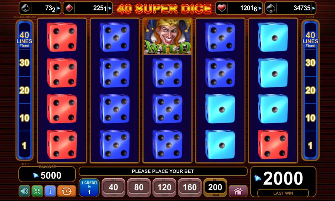Image resolution: width=335 pixels, height=201 pixels.
Task: Start spin with bet 160
Action: pos(190,188)
